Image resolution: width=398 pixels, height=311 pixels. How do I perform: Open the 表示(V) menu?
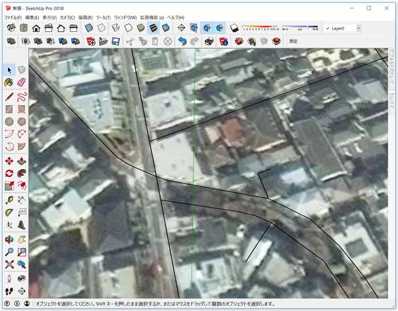pyautogui.click(x=49, y=17)
